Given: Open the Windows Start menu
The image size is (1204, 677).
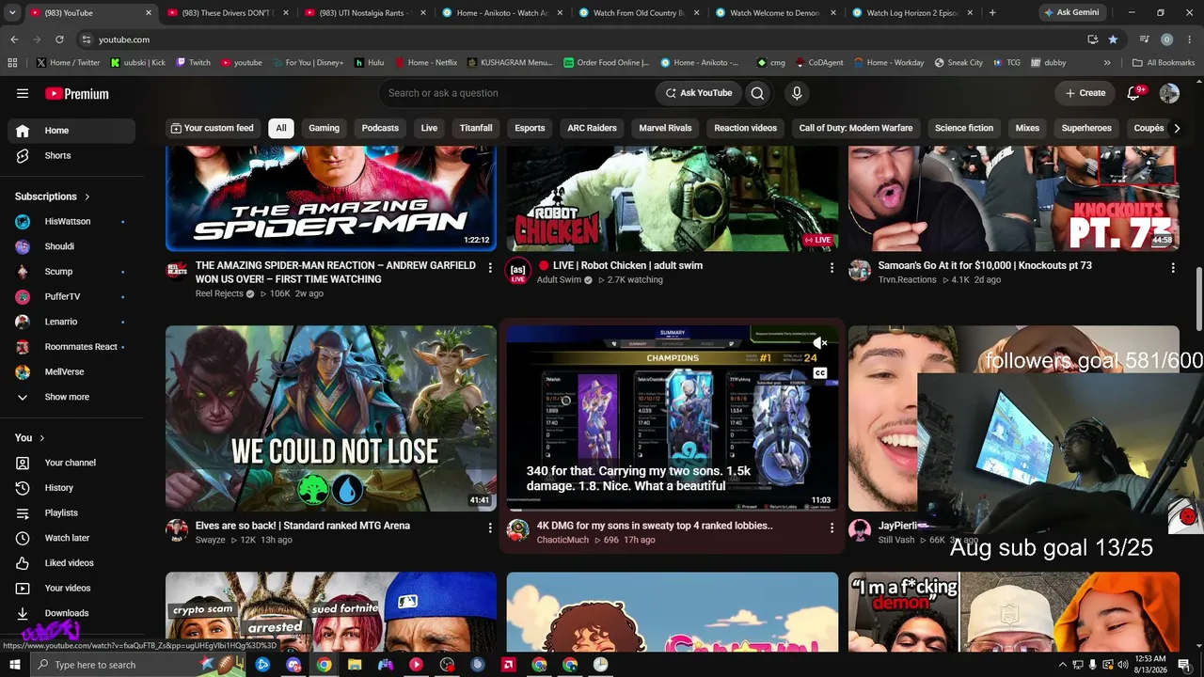Looking at the screenshot, I should tap(15, 665).
